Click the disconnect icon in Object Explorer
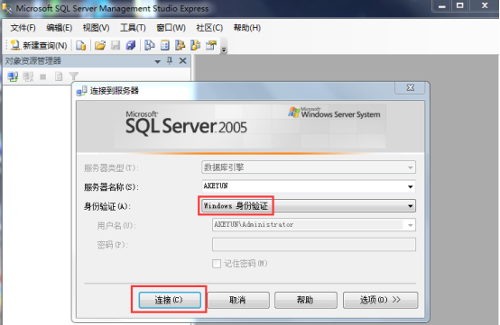This screenshot has width=500, height=325. pyautogui.click(x=28, y=77)
